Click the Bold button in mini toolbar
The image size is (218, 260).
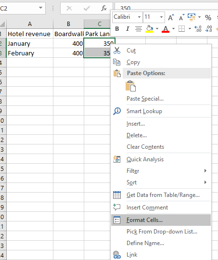pyautogui.click(x=117, y=29)
